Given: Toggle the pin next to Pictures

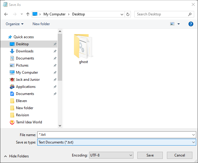Looking at the screenshot, I should click(x=55, y=65).
